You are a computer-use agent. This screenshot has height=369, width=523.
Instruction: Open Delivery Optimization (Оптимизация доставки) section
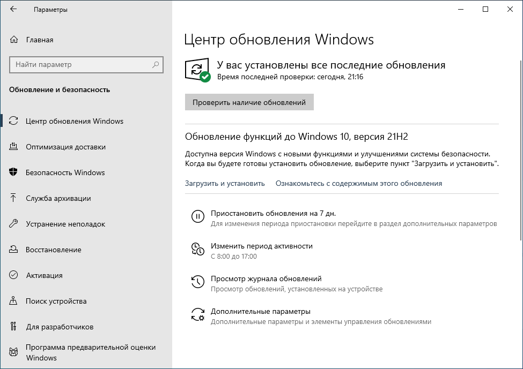click(65, 147)
